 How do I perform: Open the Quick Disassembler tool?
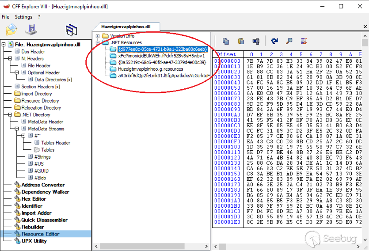pyautogui.click(x=44, y=220)
